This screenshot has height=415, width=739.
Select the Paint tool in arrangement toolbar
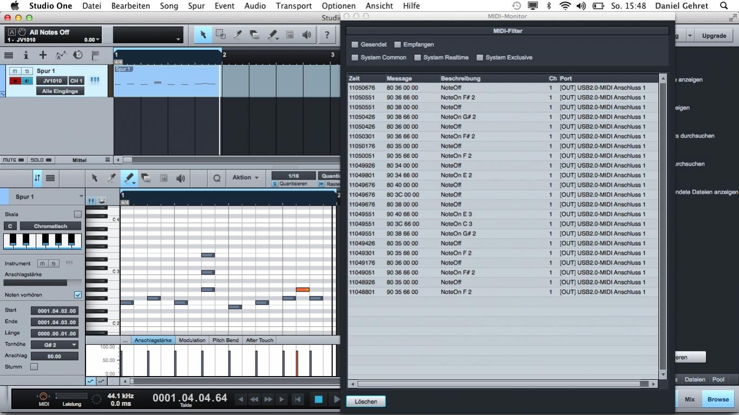(x=272, y=35)
